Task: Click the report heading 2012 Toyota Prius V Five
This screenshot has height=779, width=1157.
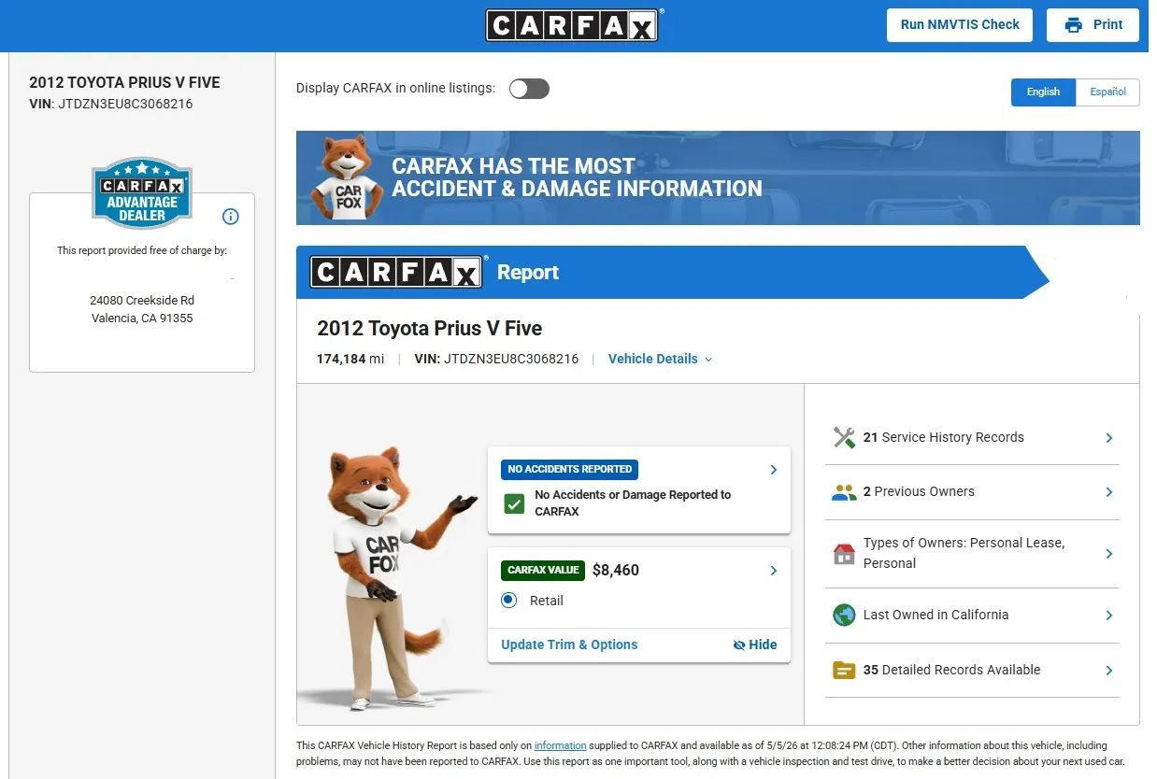Action: coord(429,329)
